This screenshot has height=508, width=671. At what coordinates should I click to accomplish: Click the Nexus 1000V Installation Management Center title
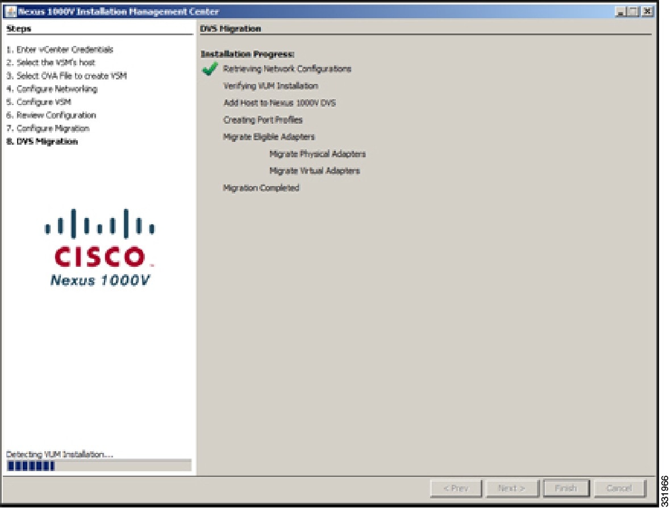[x=119, y=11]
